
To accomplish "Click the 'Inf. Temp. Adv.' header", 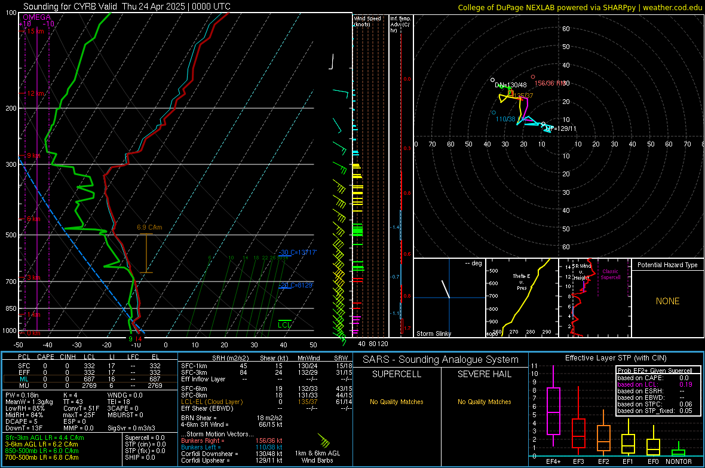I will tap(400, 25).
